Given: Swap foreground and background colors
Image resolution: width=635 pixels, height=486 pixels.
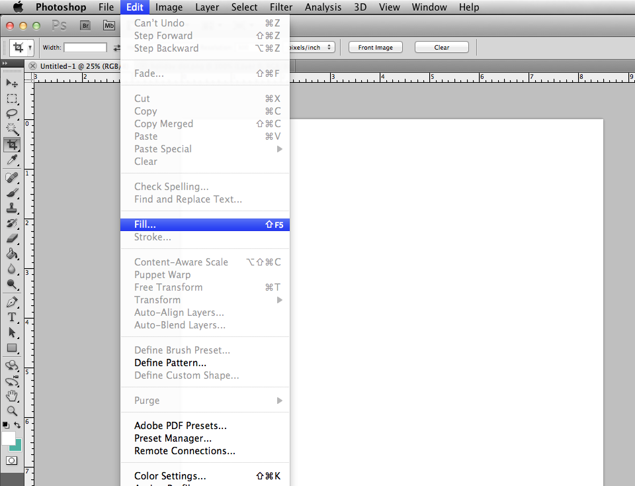Looking at the screenshot, I should point(17,425).
